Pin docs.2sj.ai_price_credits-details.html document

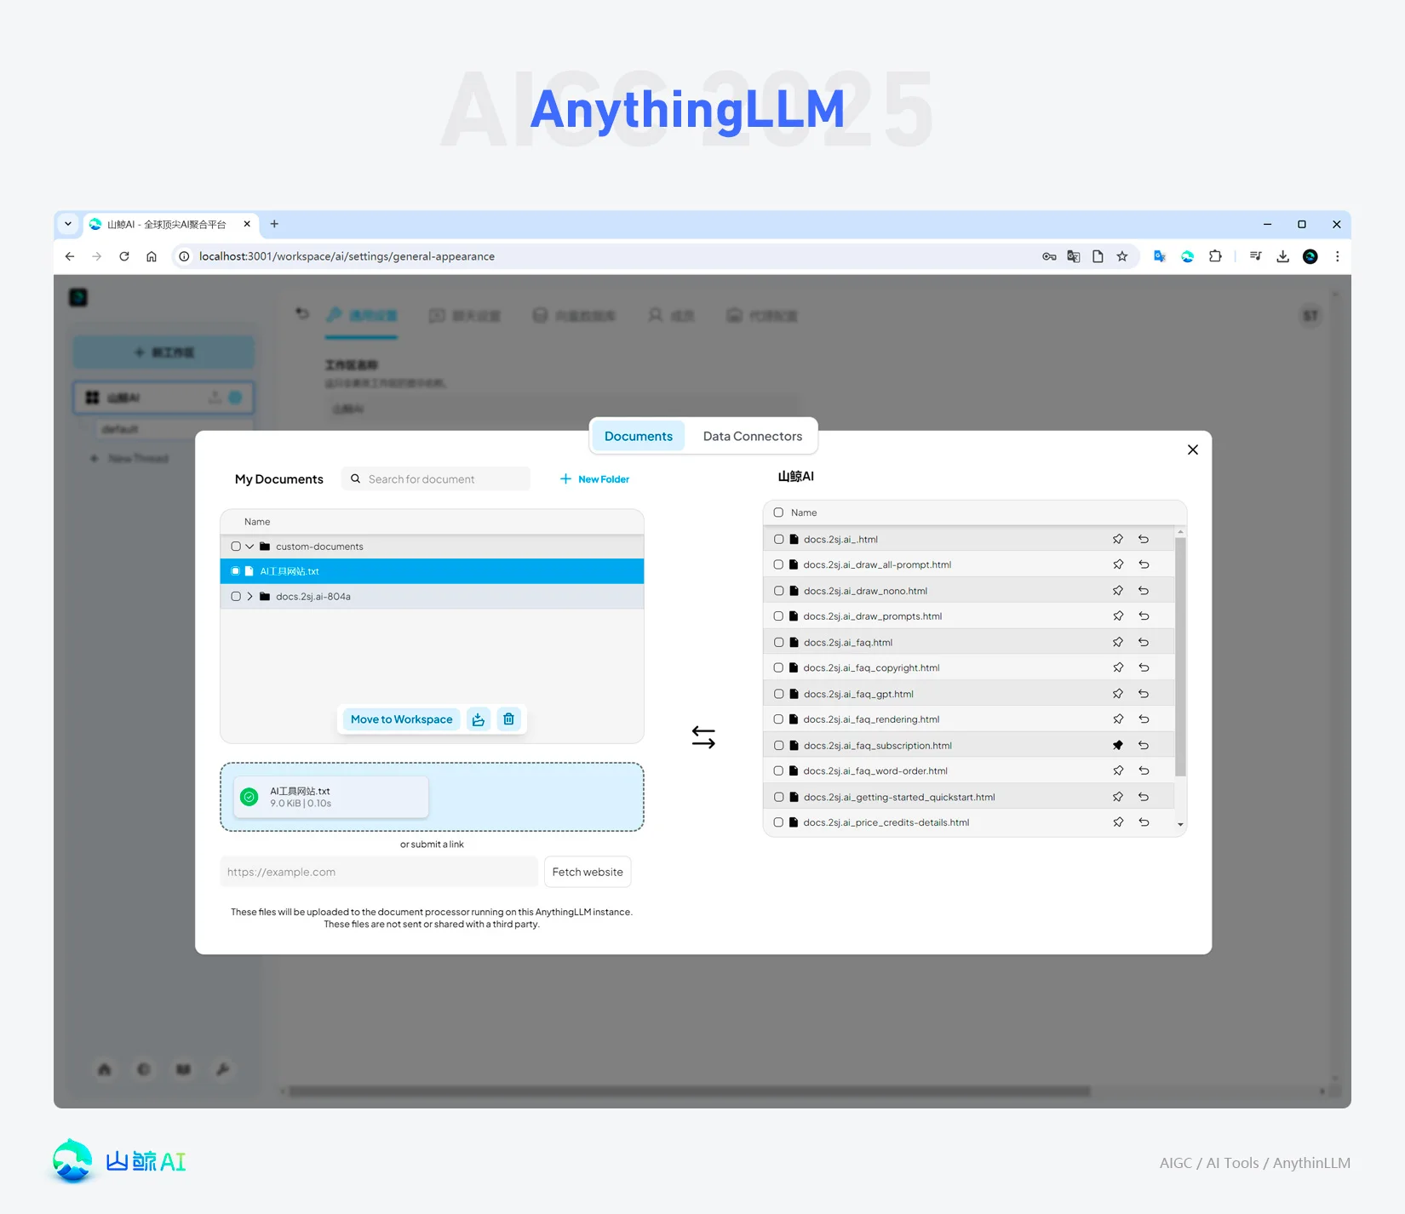click(1118, 822)
